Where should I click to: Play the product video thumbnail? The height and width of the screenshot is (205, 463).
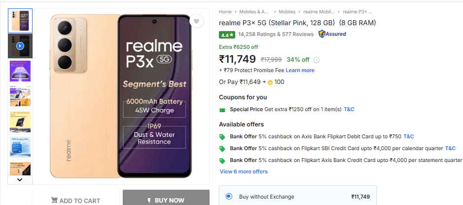click(x=20, y=46)
